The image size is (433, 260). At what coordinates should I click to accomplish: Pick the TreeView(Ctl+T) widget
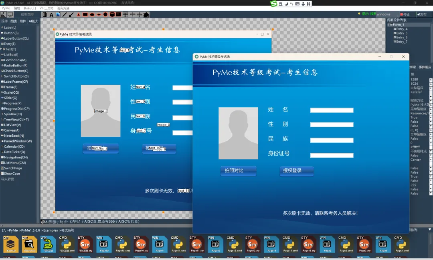click(15, 119)
